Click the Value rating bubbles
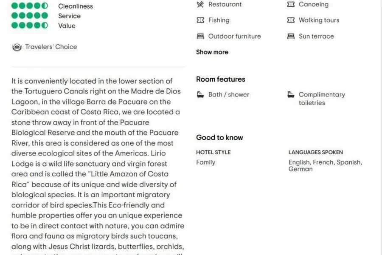 pyautogui.click(x=30, y=25)
